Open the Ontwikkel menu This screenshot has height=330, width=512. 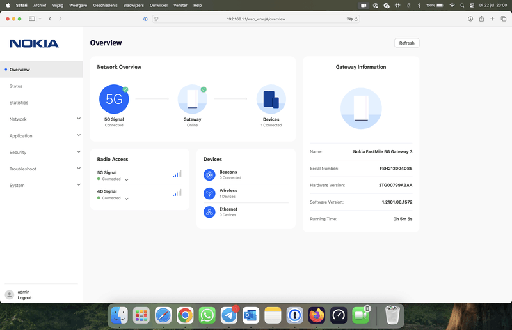pyautogui.click(x=159, y=6)
